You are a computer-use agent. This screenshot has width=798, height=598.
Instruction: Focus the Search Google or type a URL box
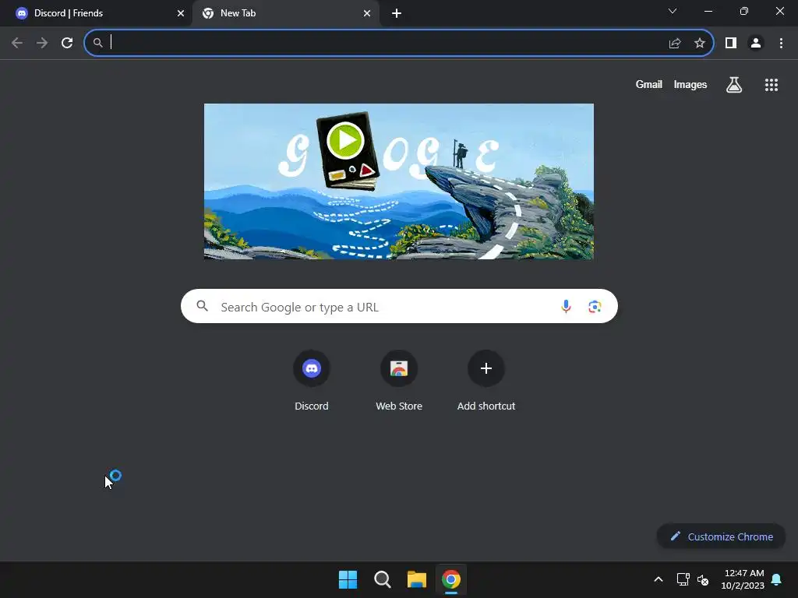(399, 306)
